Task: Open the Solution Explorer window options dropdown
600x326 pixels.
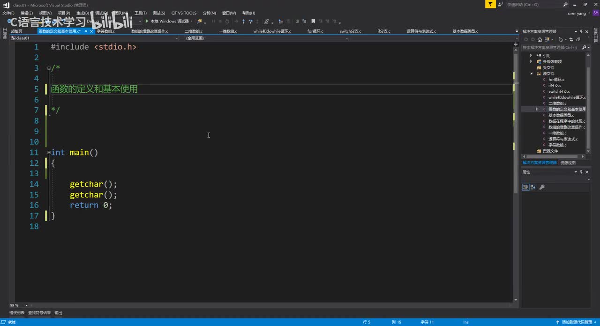Action: [576, 31]
